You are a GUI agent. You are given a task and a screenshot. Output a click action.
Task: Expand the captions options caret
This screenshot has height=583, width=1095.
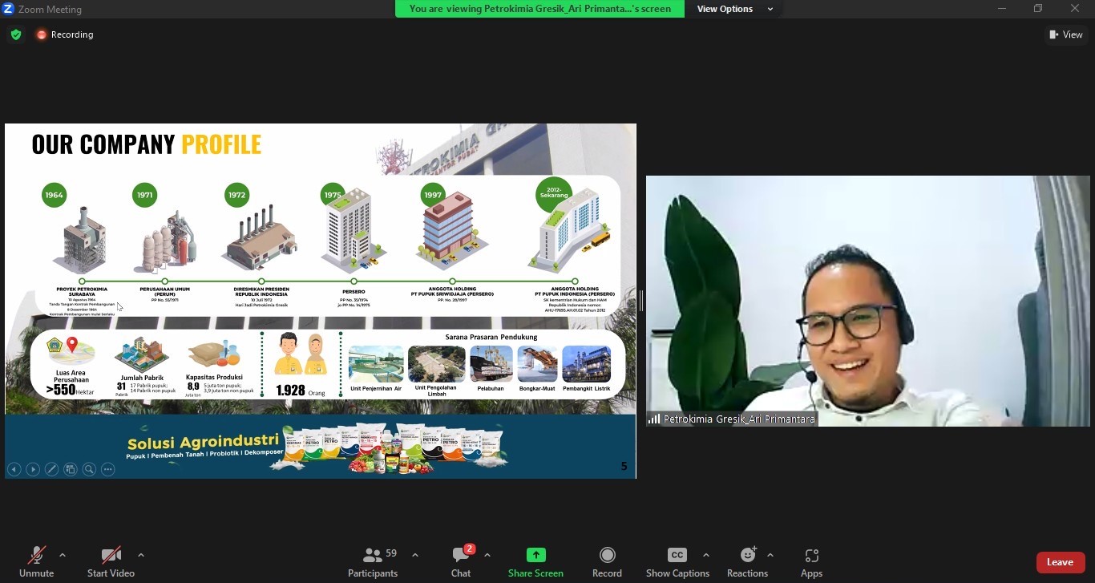tap(705, 555)
